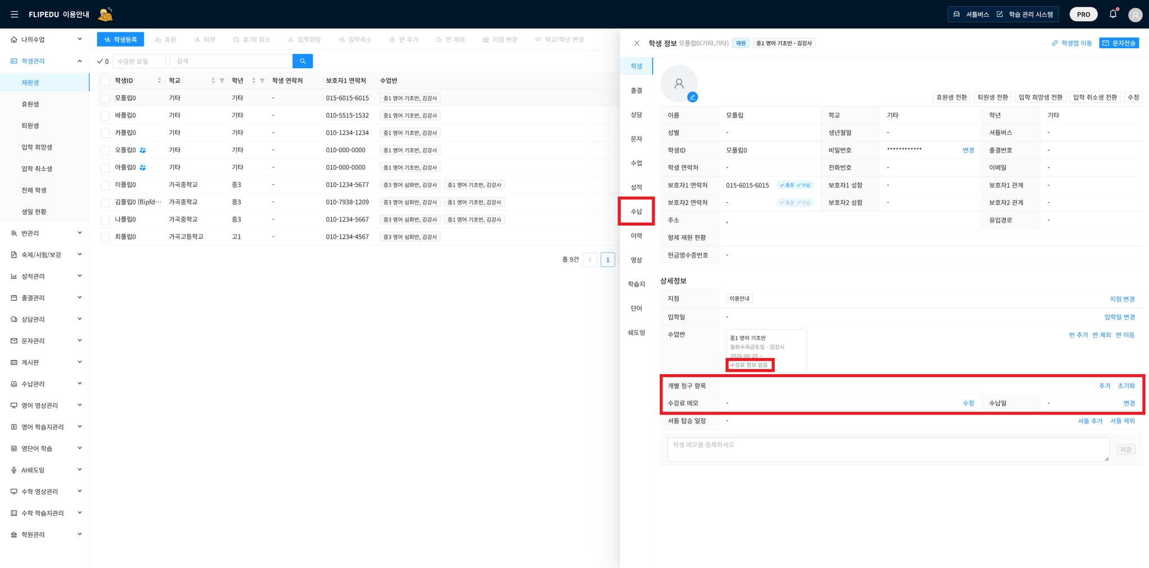Image resolution: width=1149 pixels, height=568 pixels.
Task: Open the 성적 tab in student panel
Action: pos(636,188)
